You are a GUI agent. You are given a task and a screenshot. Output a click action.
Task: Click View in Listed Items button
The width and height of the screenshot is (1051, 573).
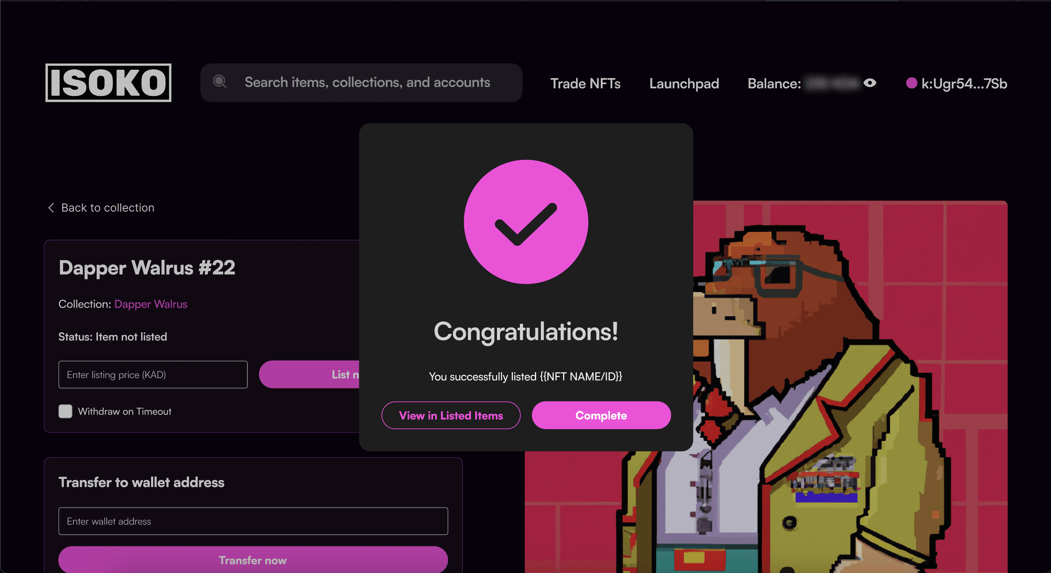pyautogui.click(x=451, y=415)
